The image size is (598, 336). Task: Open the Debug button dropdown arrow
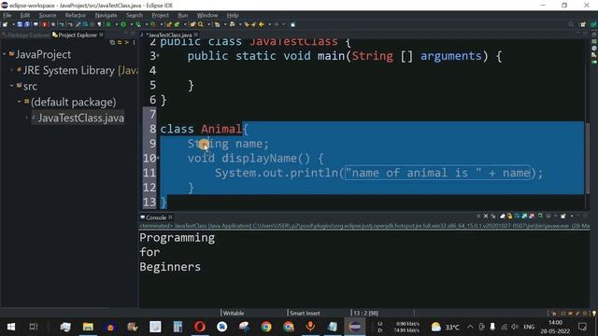click(x=116, y=24)
